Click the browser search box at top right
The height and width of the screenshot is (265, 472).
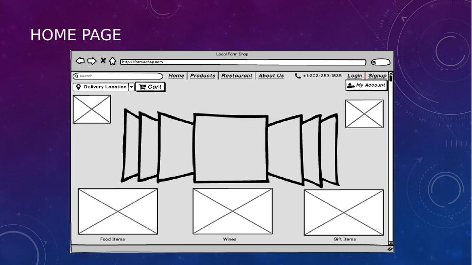coord(381,62)
